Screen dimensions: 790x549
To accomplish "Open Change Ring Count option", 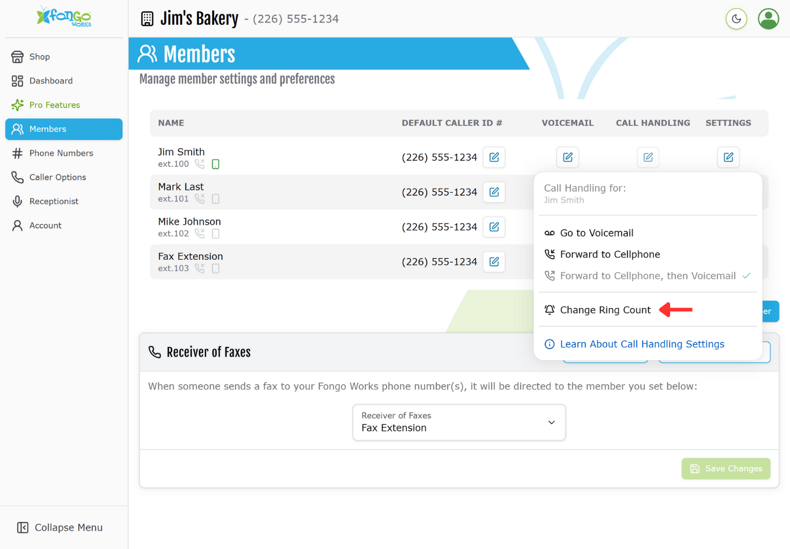I will tap(605, 310).
